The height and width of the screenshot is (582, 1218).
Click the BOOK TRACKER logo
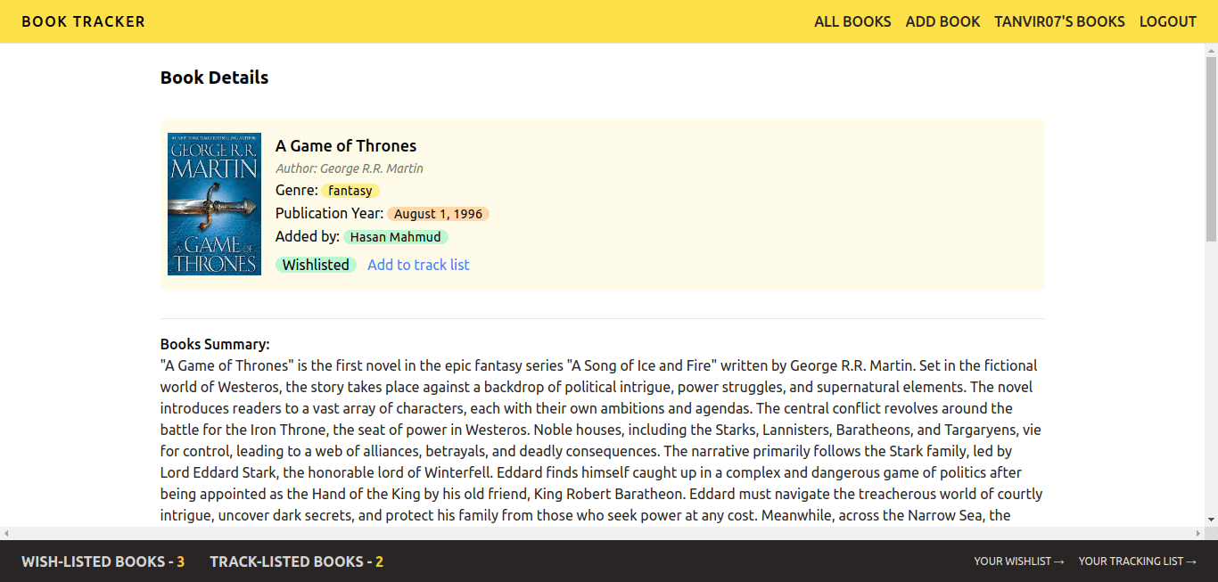point(83,21)
